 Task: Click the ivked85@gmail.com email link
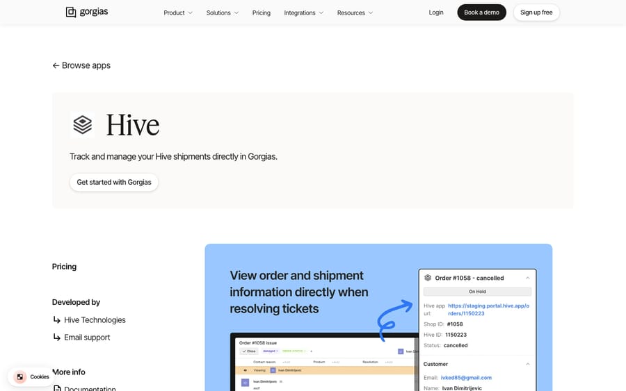(466, 377)
